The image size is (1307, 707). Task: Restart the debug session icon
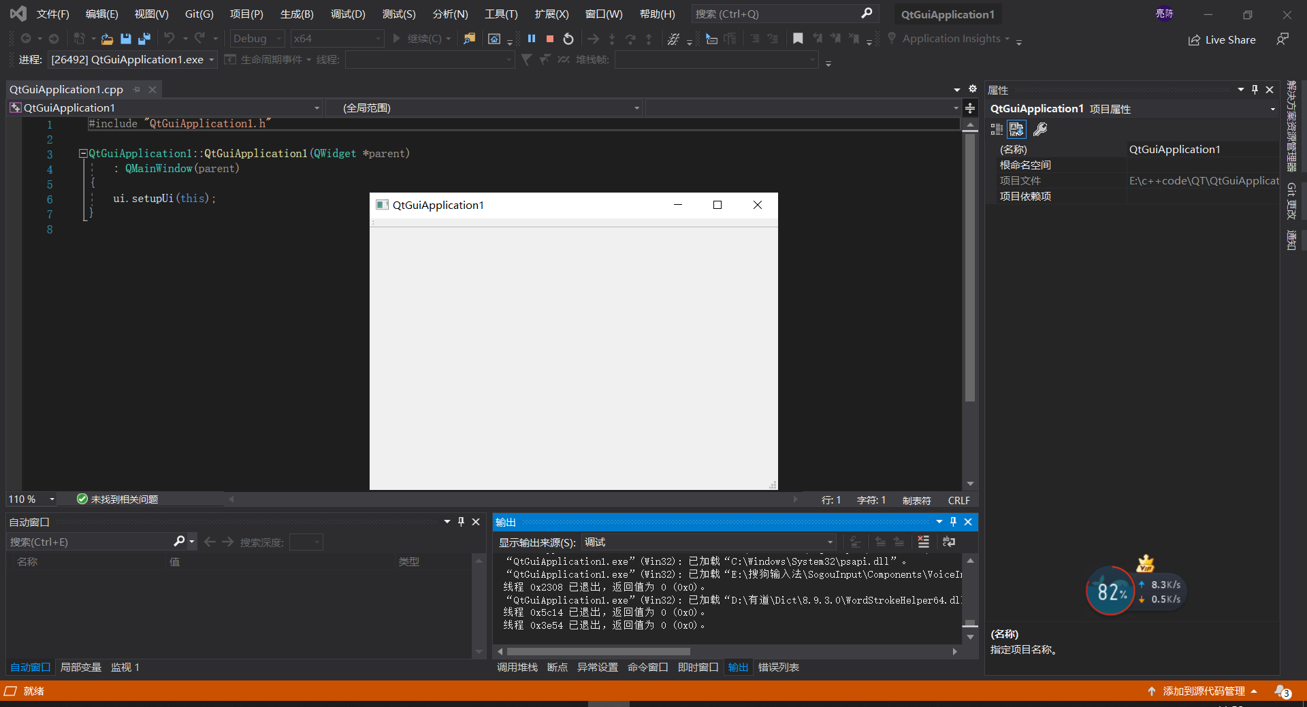click(568, 39)
